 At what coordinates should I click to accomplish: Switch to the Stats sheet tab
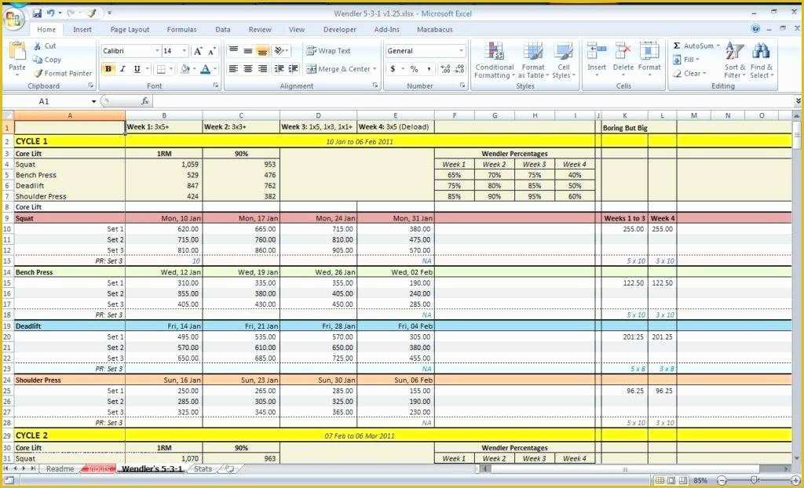(x=203, y=469)
